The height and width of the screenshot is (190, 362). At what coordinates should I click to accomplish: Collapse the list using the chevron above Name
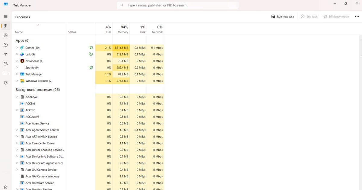point(39,25)
